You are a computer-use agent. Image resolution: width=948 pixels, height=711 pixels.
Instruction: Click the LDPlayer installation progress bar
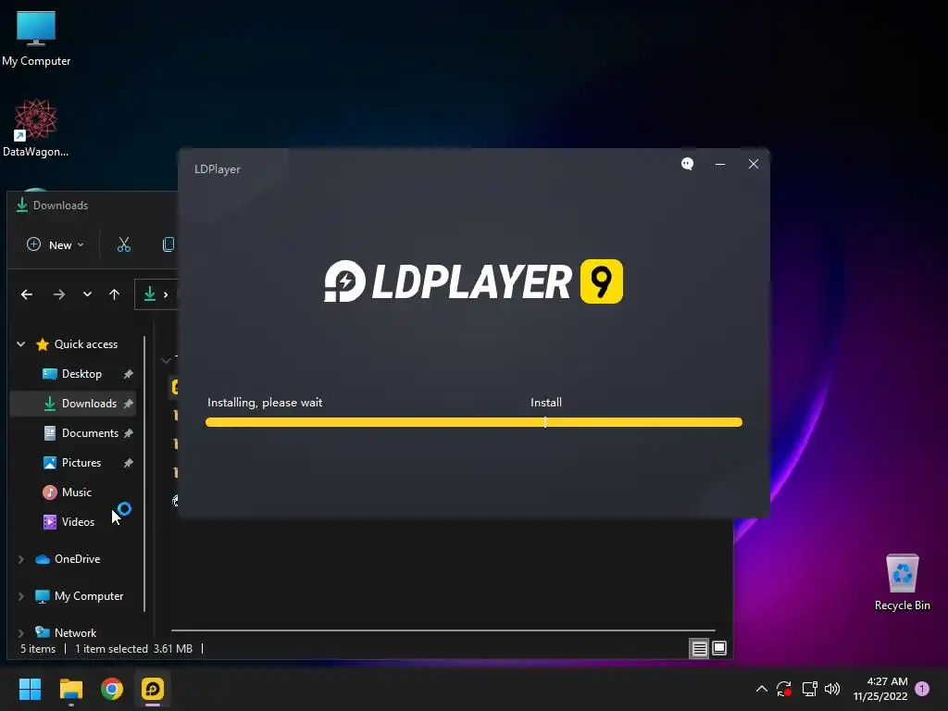pos(473,422)
